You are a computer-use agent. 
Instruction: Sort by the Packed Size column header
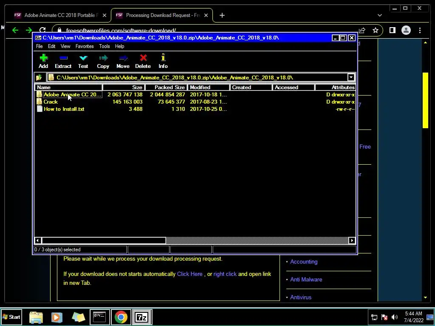tap(166, 87)
